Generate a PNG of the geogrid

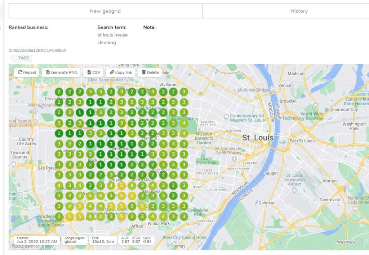62,72
